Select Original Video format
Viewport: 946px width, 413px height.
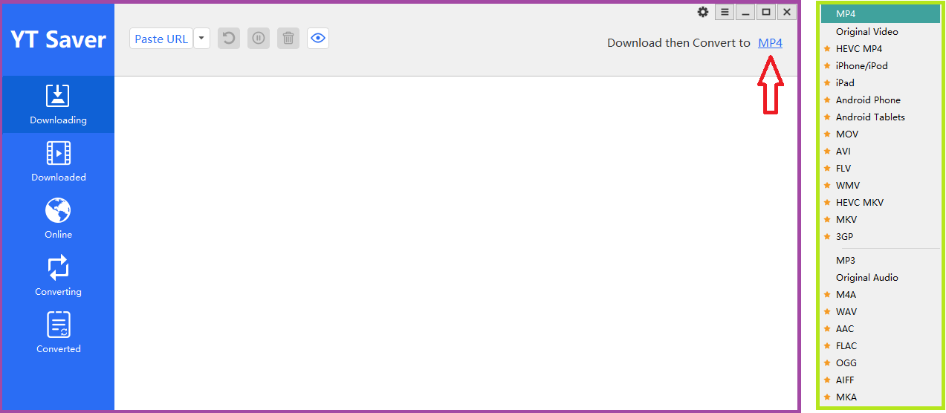click(881, 32)
